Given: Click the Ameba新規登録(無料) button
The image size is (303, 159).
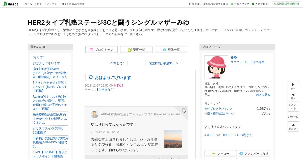Looking at the screenshot, I should click(286, 4).
